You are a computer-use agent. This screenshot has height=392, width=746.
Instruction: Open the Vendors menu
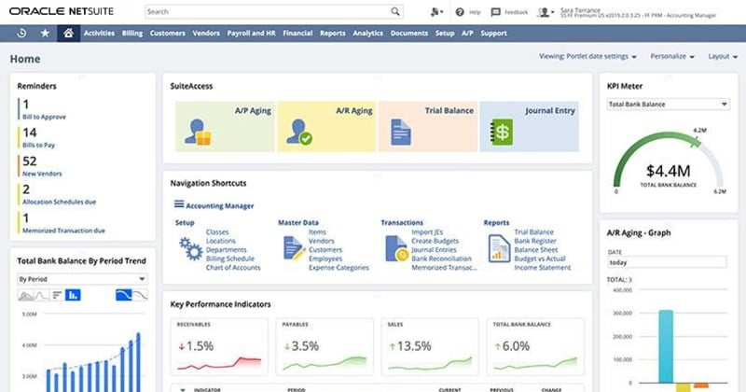click(x=206, y=34)
